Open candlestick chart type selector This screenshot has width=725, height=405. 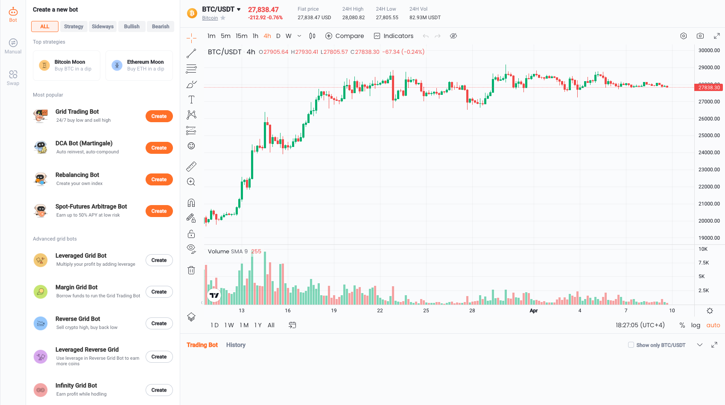click(312, 36)
